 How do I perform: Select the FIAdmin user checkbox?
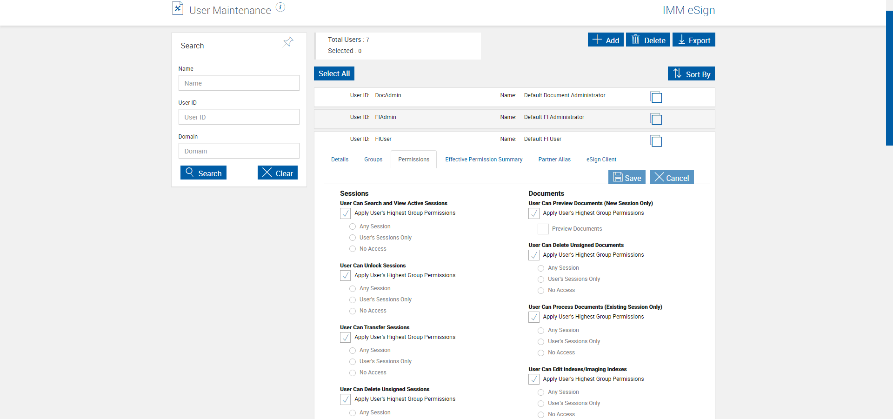point(656,120)
